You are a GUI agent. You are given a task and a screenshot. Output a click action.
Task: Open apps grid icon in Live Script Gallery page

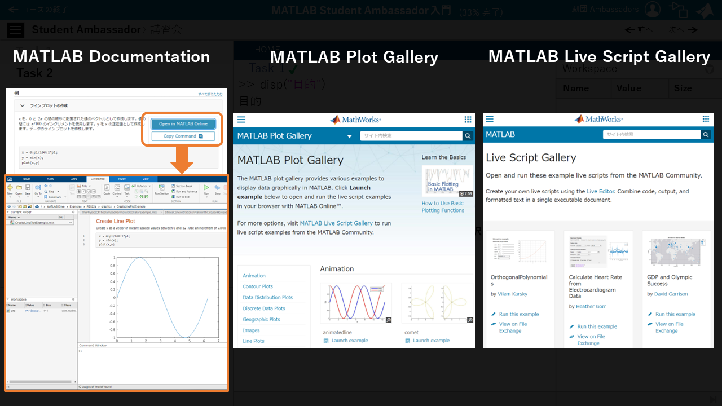point(706,120)
